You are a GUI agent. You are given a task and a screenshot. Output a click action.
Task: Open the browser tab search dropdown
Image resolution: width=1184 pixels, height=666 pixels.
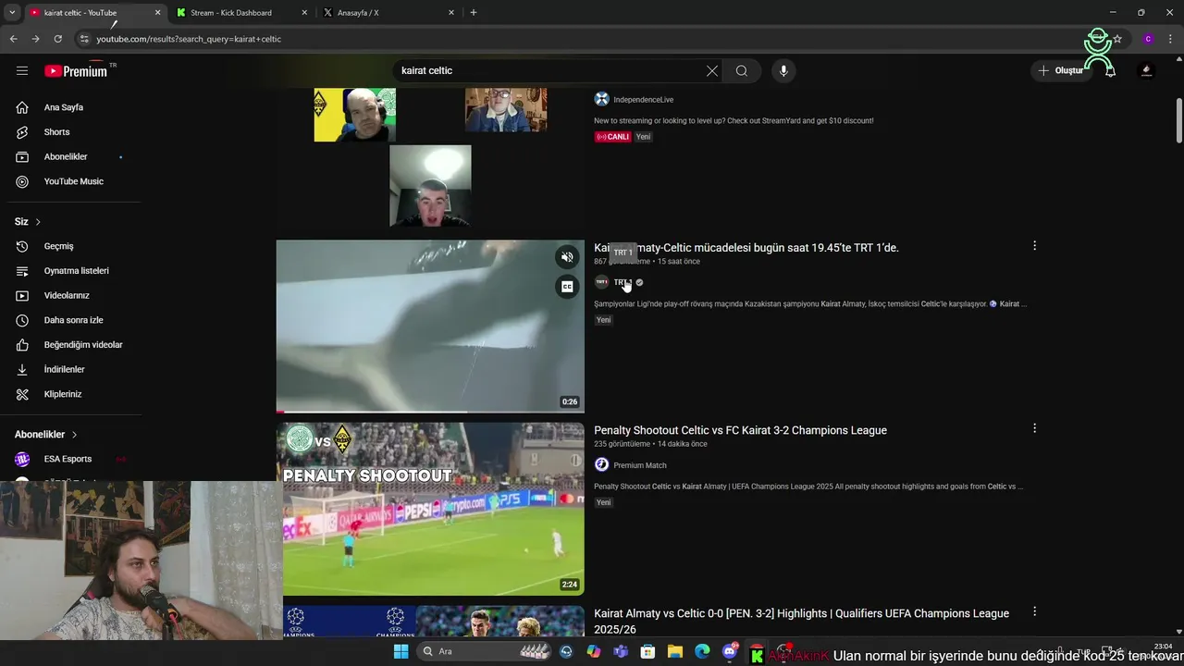[x=12, y=12]
